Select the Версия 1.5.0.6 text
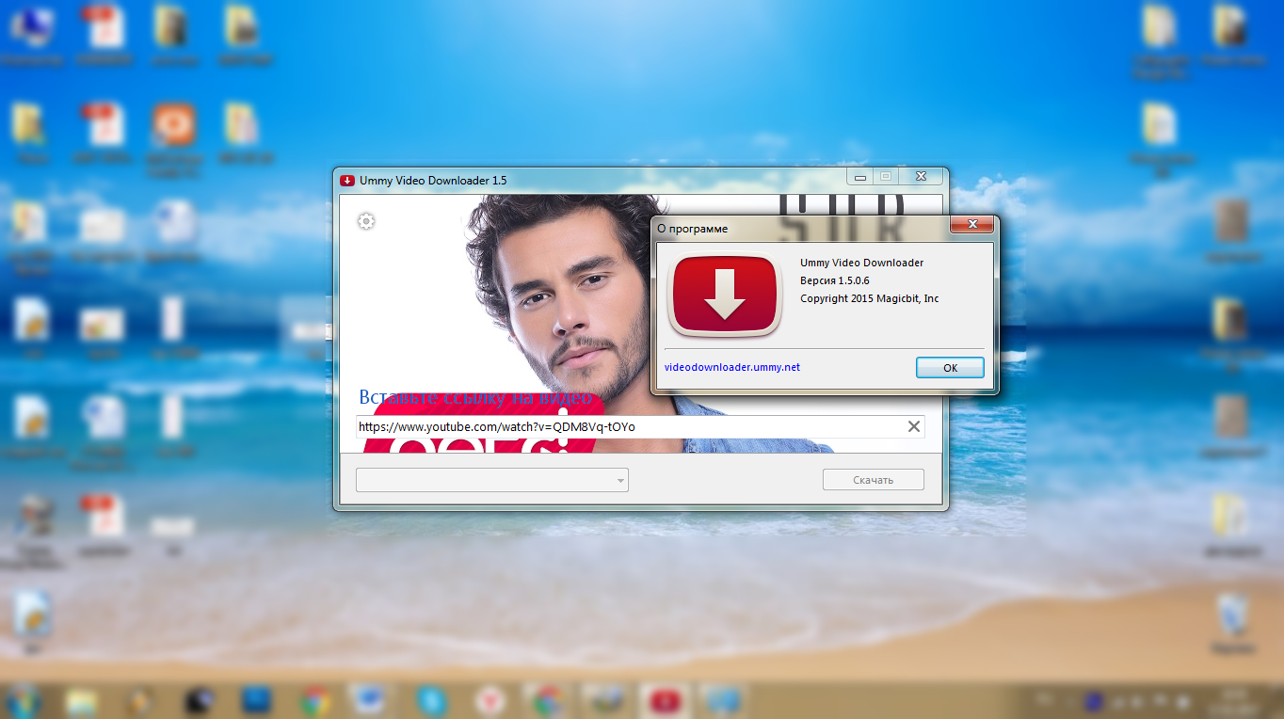The width and height of the screenshot is (1284, 719). (x=835, y=280)
